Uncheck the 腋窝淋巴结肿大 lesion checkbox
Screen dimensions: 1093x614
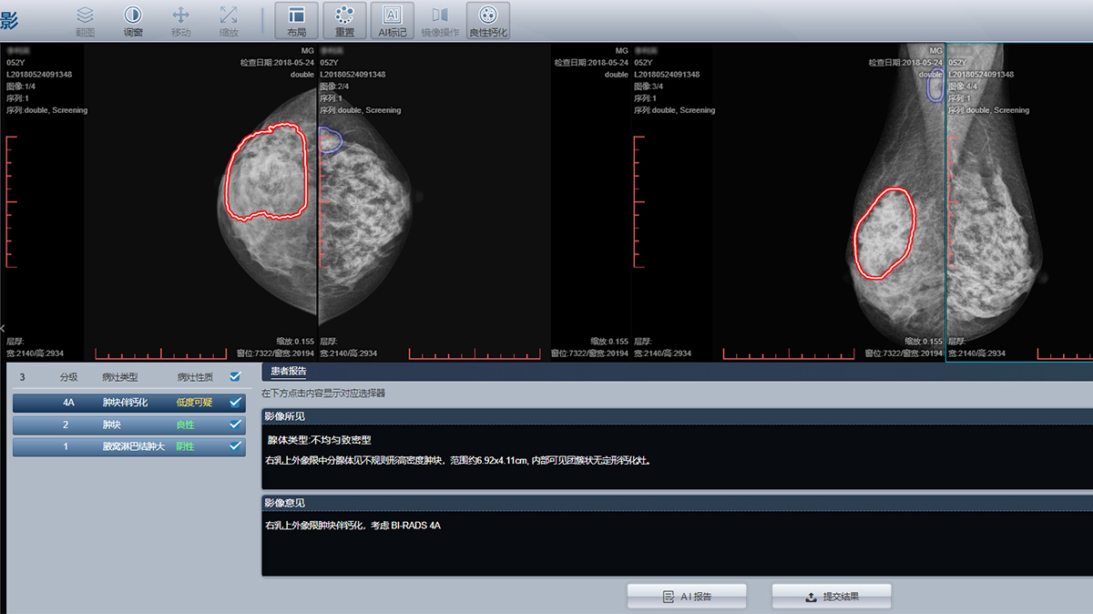(x=236, y=446)
